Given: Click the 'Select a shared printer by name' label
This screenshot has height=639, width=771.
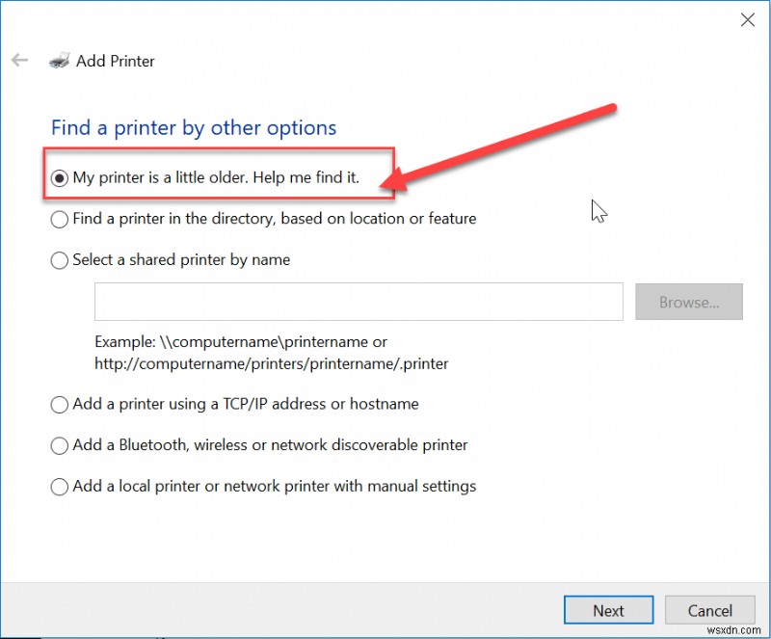Looking at the screenshot, I should (181, 259).
